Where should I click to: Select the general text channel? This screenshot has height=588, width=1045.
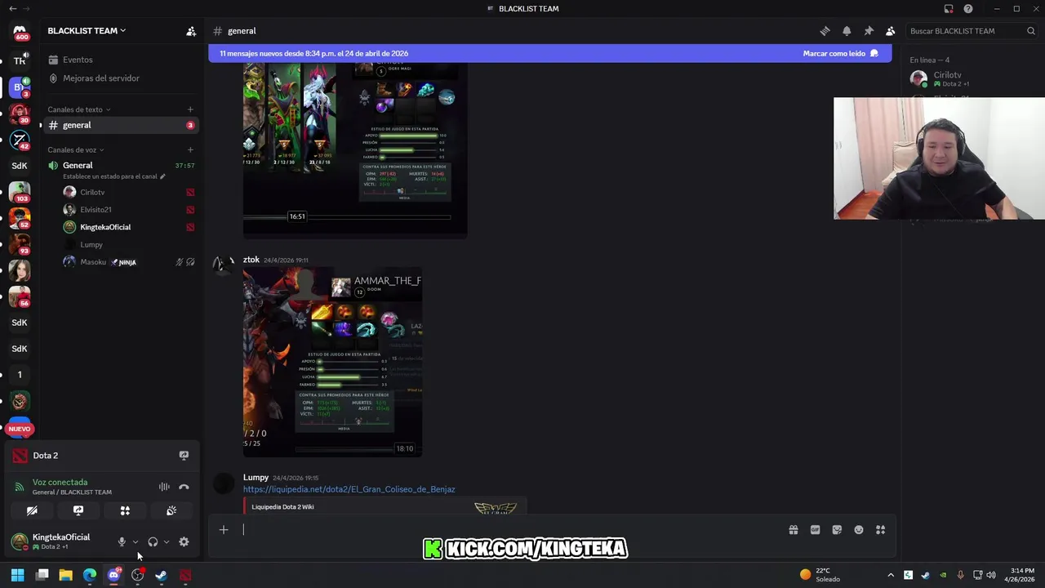point(122,125)
